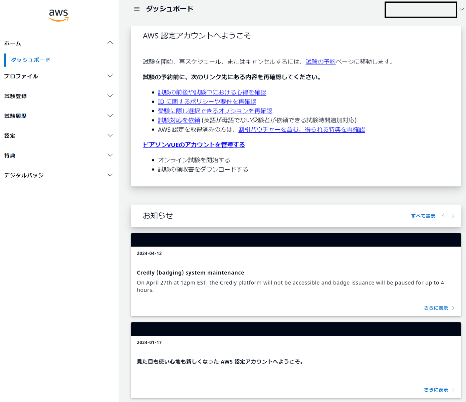Screen dimensions: 466x402
Task: Open 試験の前後や試験中における心得を確認 link
Action: (212, 92)
